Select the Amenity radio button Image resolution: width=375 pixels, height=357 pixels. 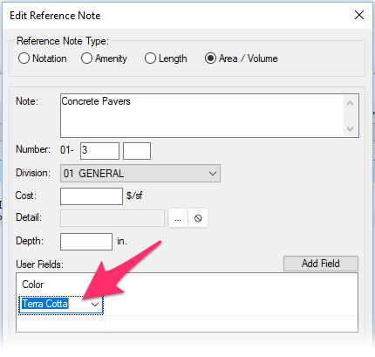[x=104, y=58]
